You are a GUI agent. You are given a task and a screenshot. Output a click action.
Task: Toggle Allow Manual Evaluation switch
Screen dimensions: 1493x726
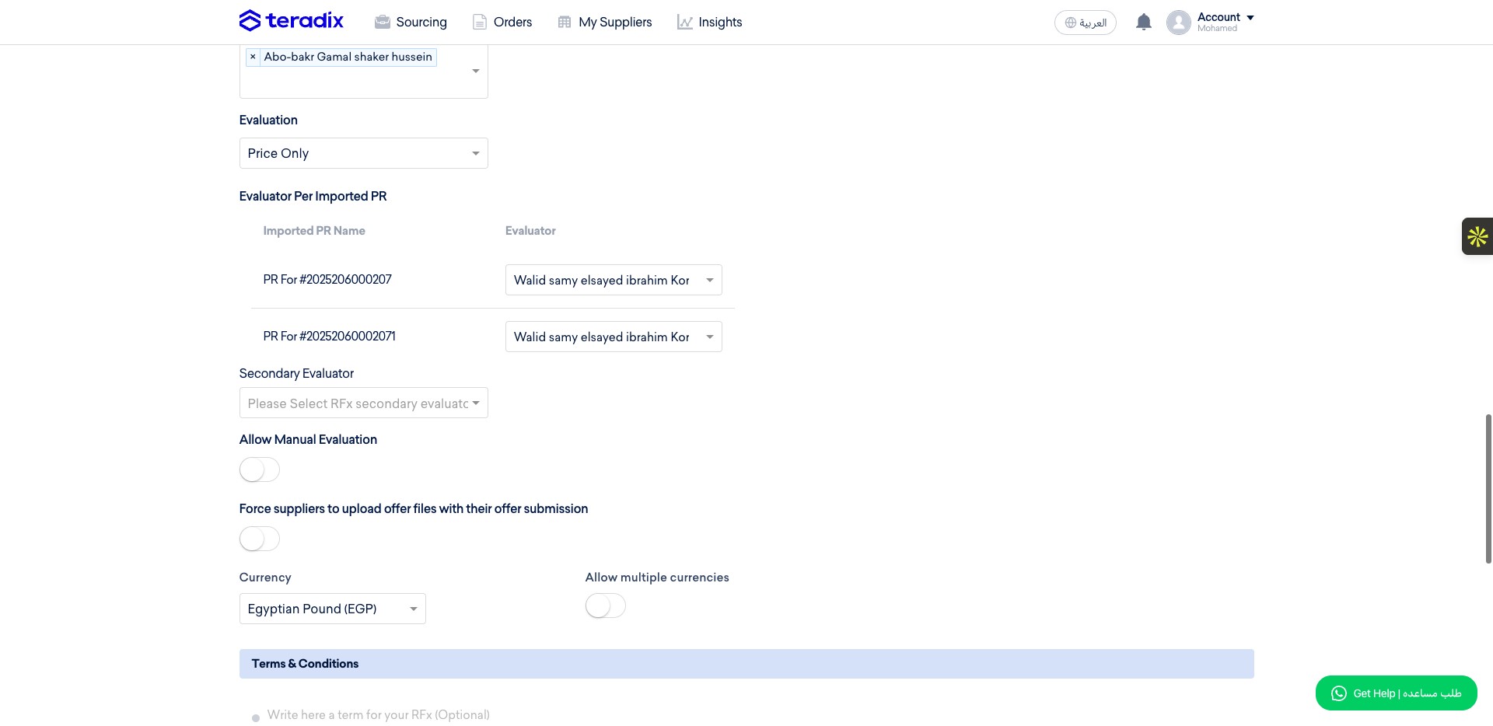click(x=259, y=469)
